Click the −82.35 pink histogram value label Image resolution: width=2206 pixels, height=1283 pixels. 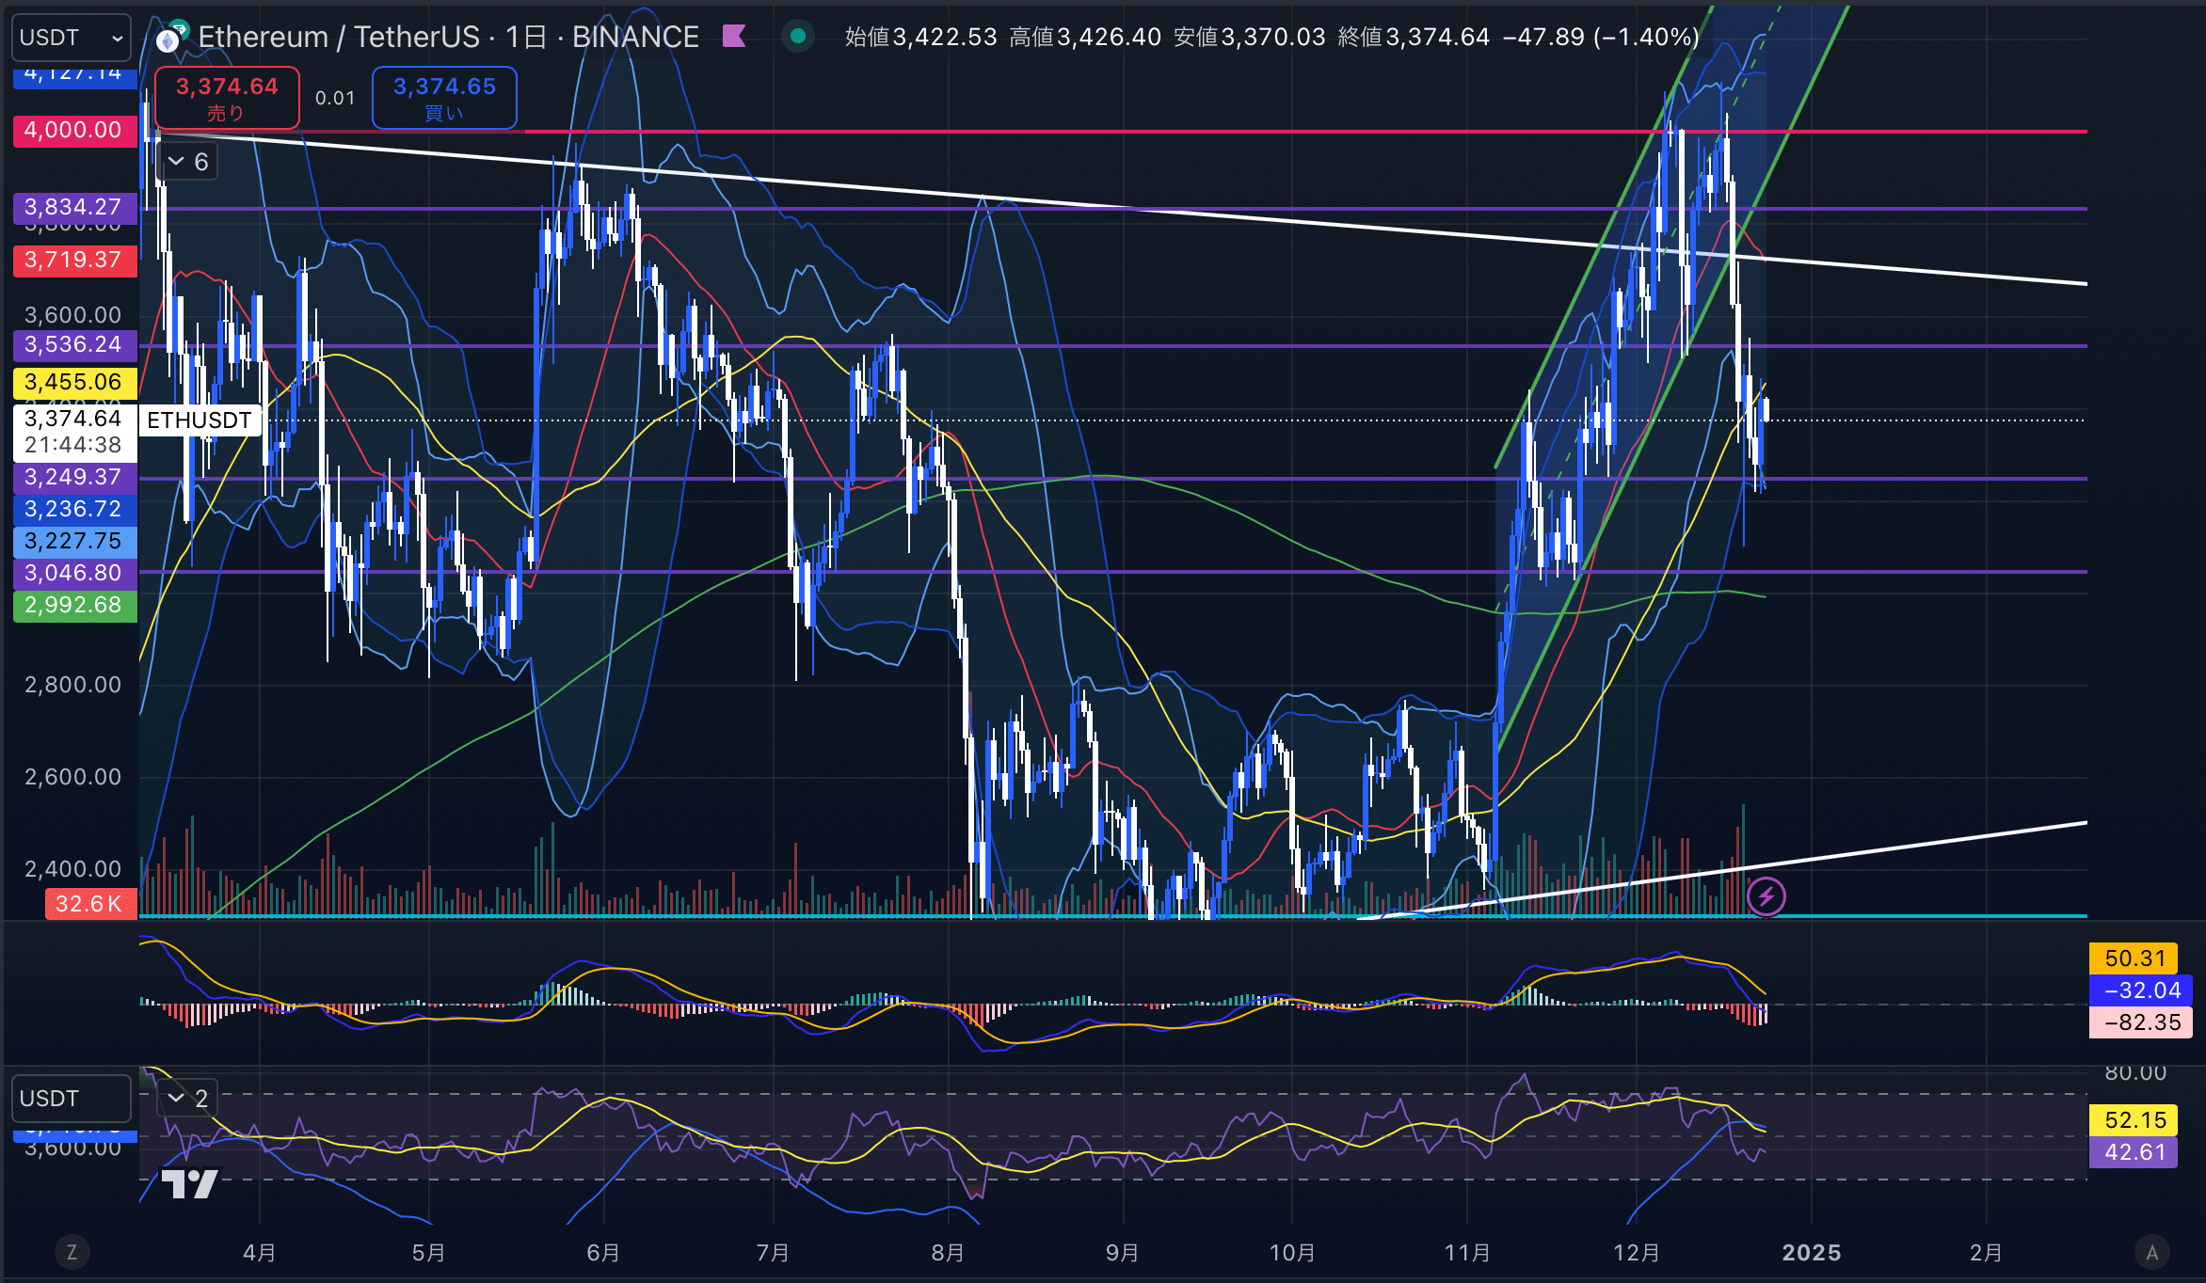(x=2141, y=1022)
